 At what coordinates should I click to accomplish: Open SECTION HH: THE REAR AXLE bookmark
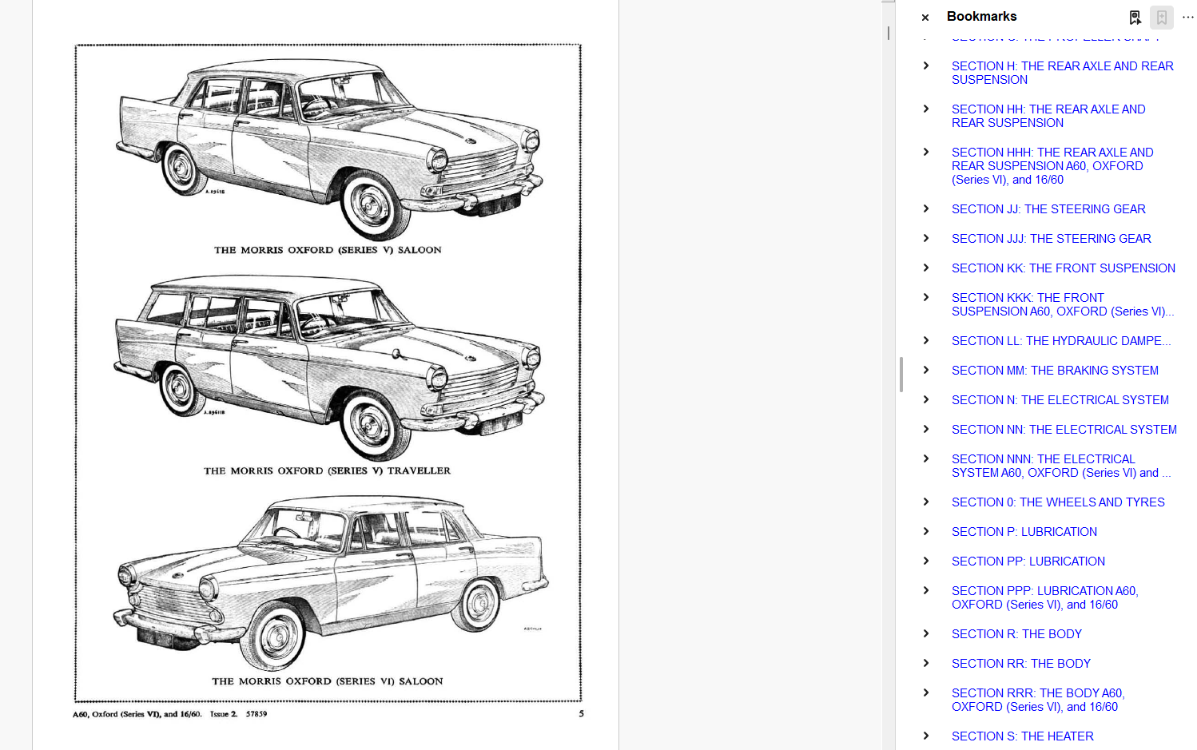coord(1048,116)
